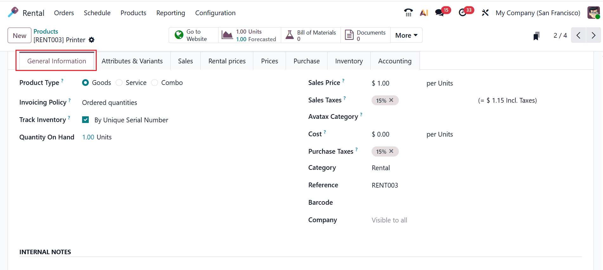The width and height of the screenshot is (603, 270).
Task: Open the AI assistant icon
Action: point(424,13)
